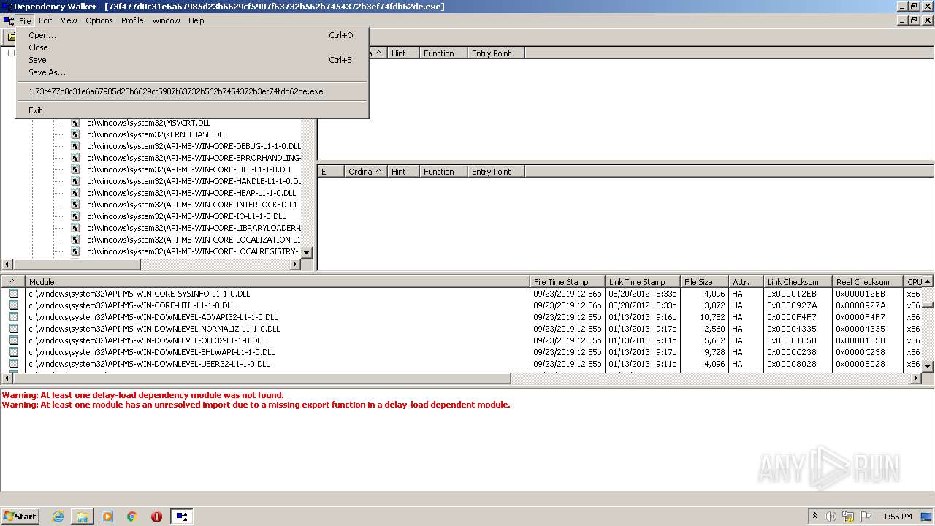Image resolution: width=935 pixels, height=526 pixels.
Task: Select API-MS-WIN-CORE-IO-L1-1-0.DLL icon in tree
Action: [75, 216]
